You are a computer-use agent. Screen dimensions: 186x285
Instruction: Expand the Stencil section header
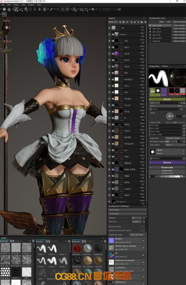(167, 163)
